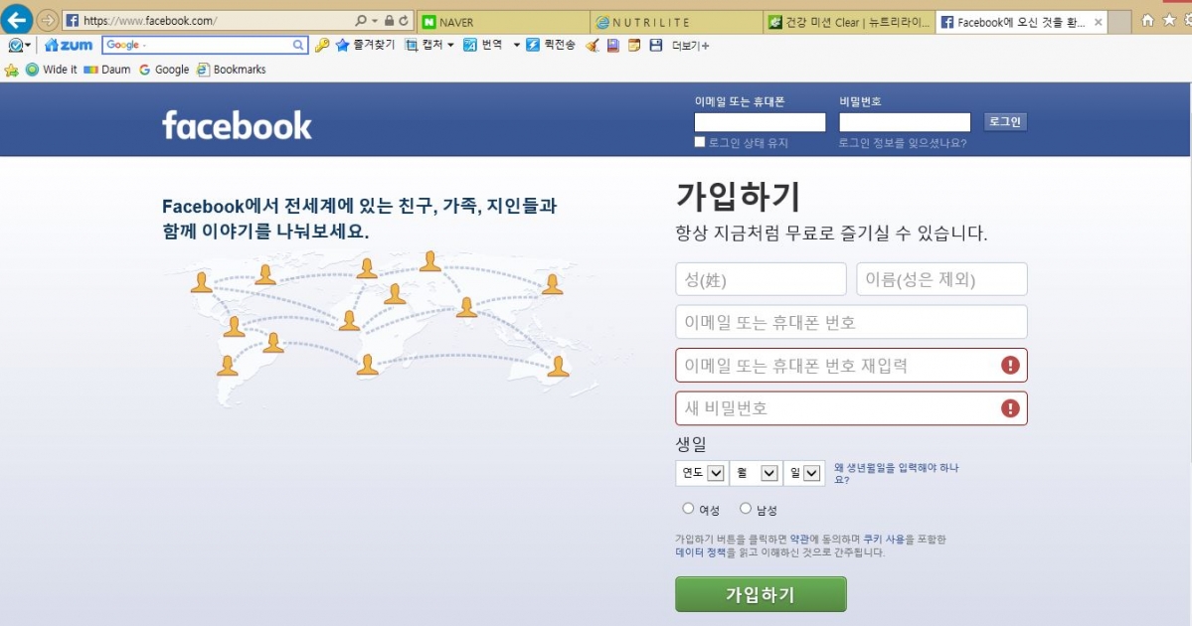
Task: Open 즐겨찾기 star in zum toolbar
Action: click(366, 45)
